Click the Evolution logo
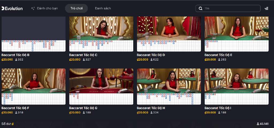 coord(12,8)
